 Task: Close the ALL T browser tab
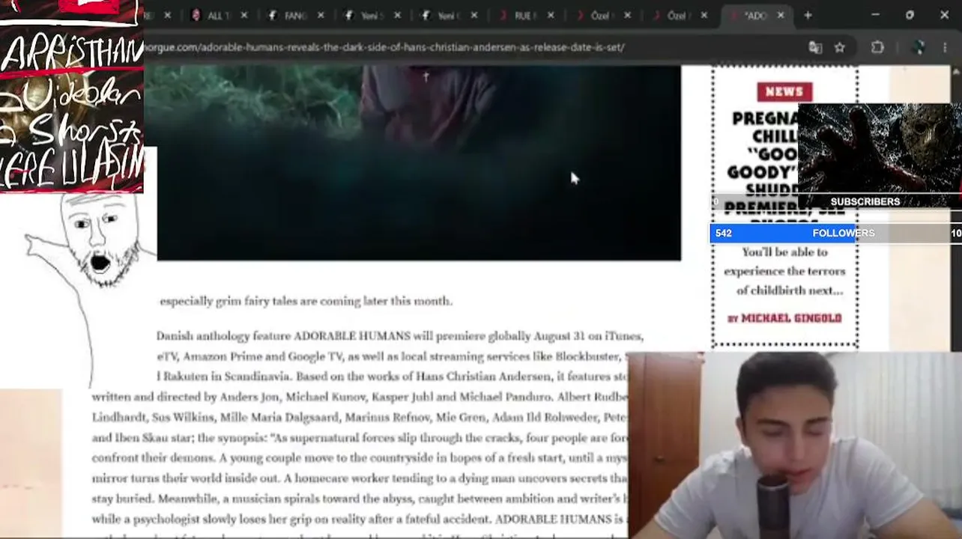243,16
